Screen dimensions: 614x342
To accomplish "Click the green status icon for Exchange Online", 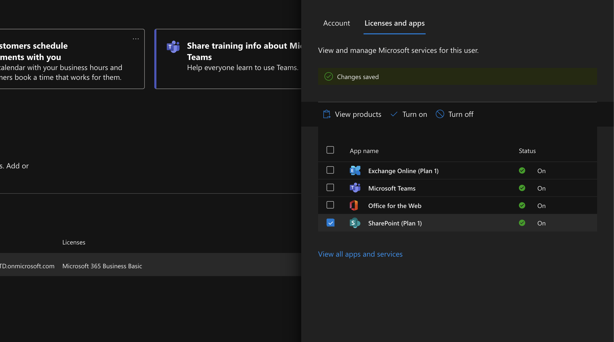I will click(522, 170).
